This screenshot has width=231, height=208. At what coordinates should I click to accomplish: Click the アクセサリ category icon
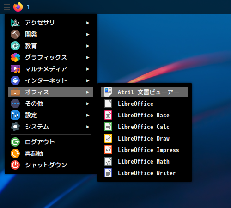click(15, 23)
